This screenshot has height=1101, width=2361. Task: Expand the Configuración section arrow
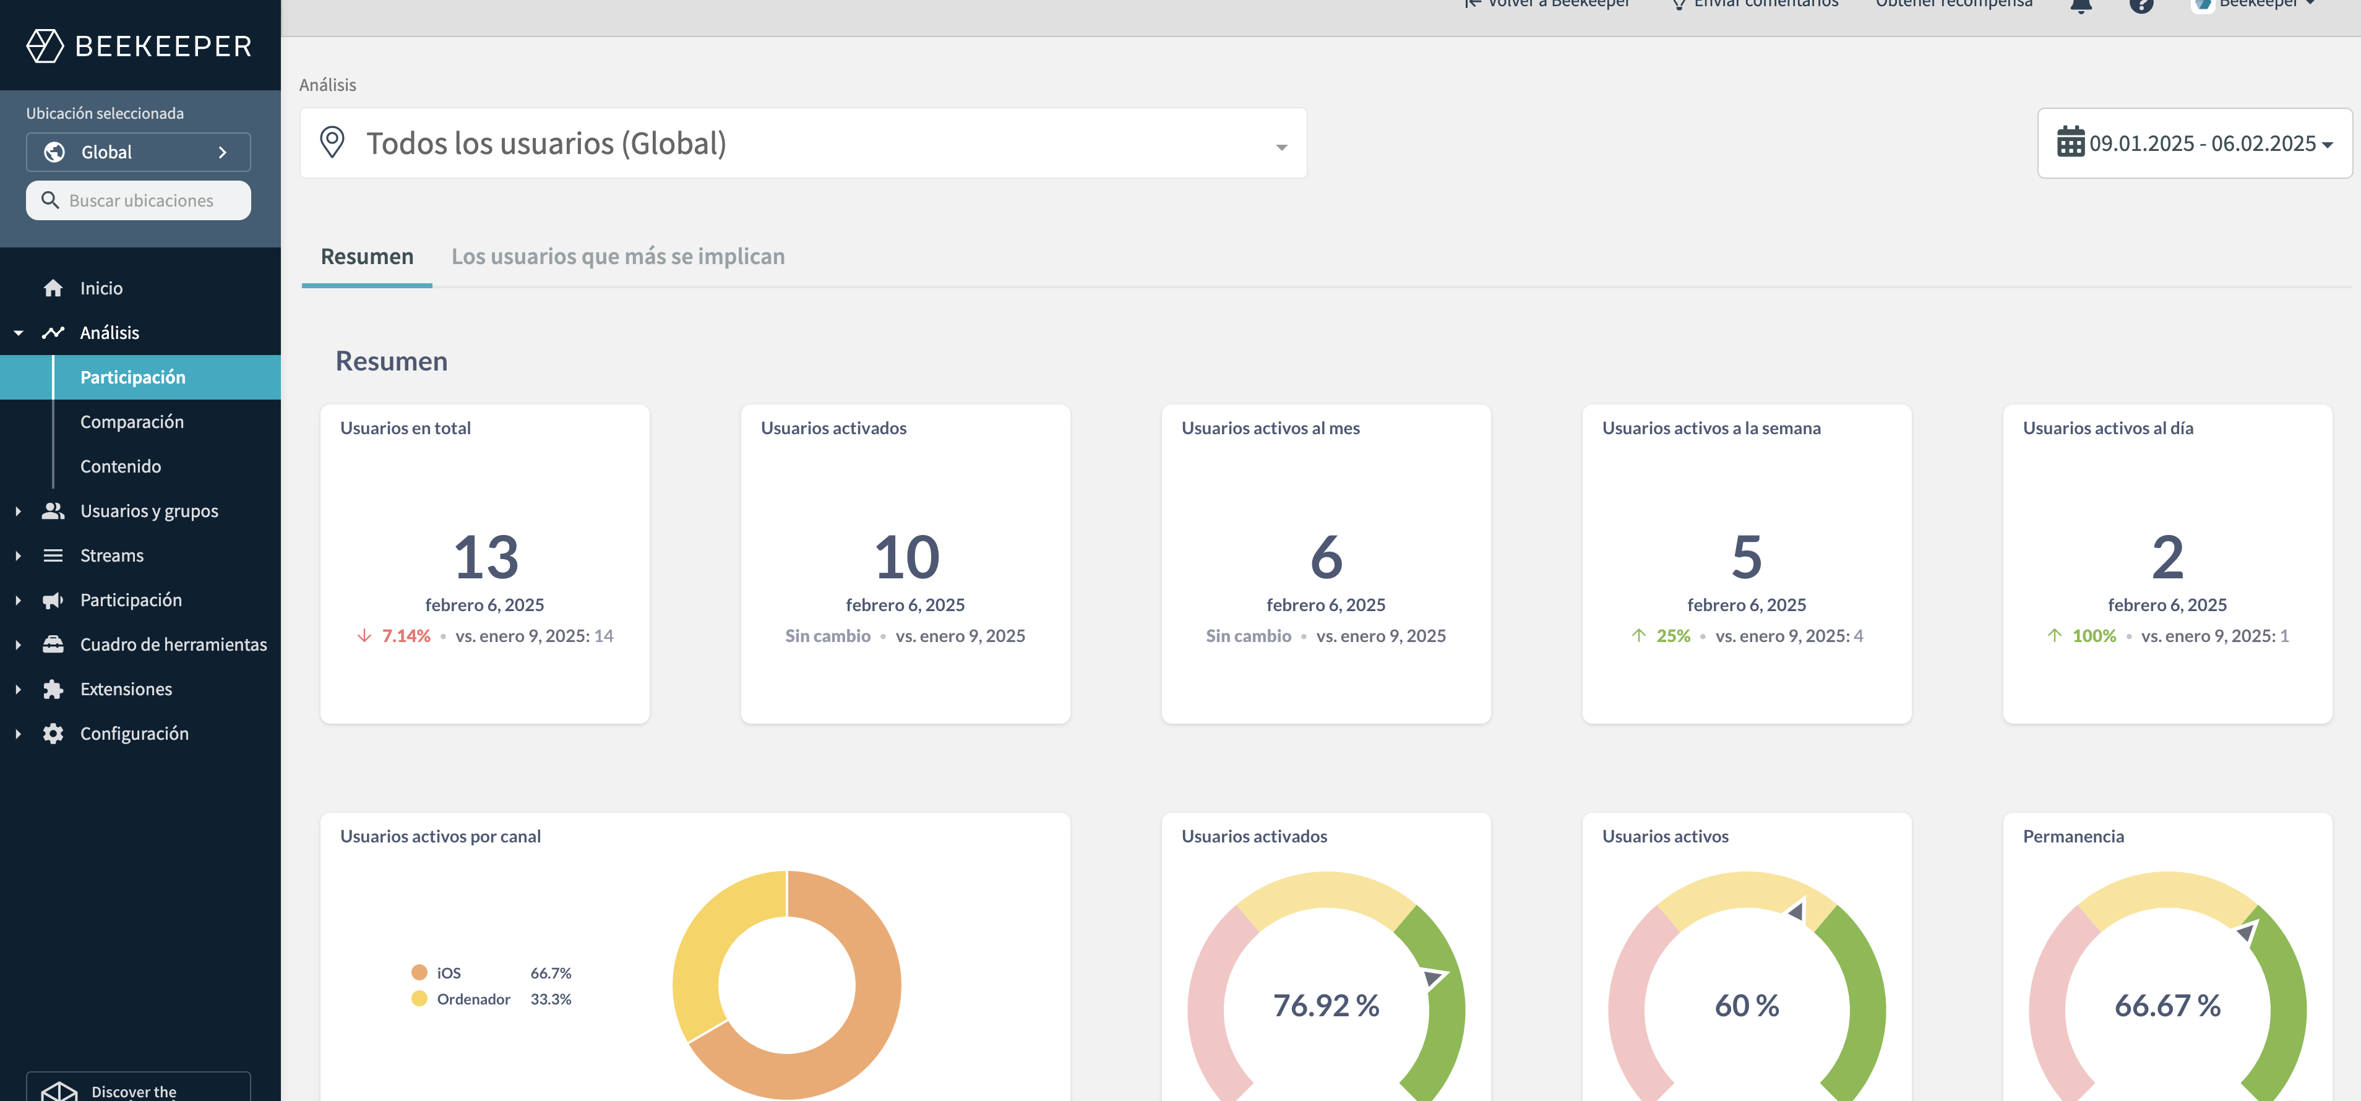pos(19,734)
